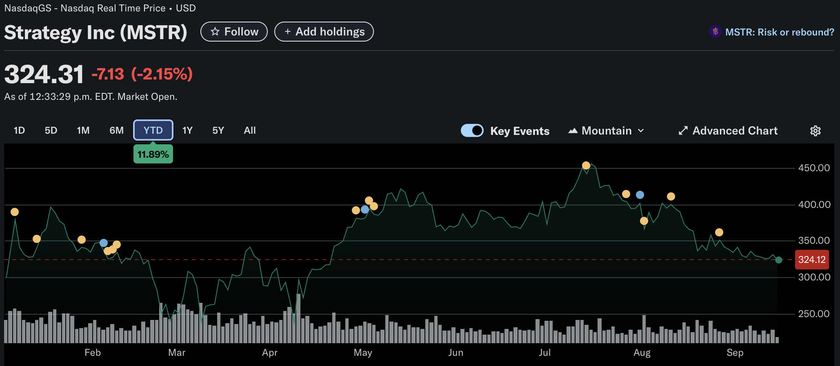Image resolution: width=840 pixels, height=366 pixels.
Task: Click the plus icon in Add holdings
Action: click(x=287, y=32)
